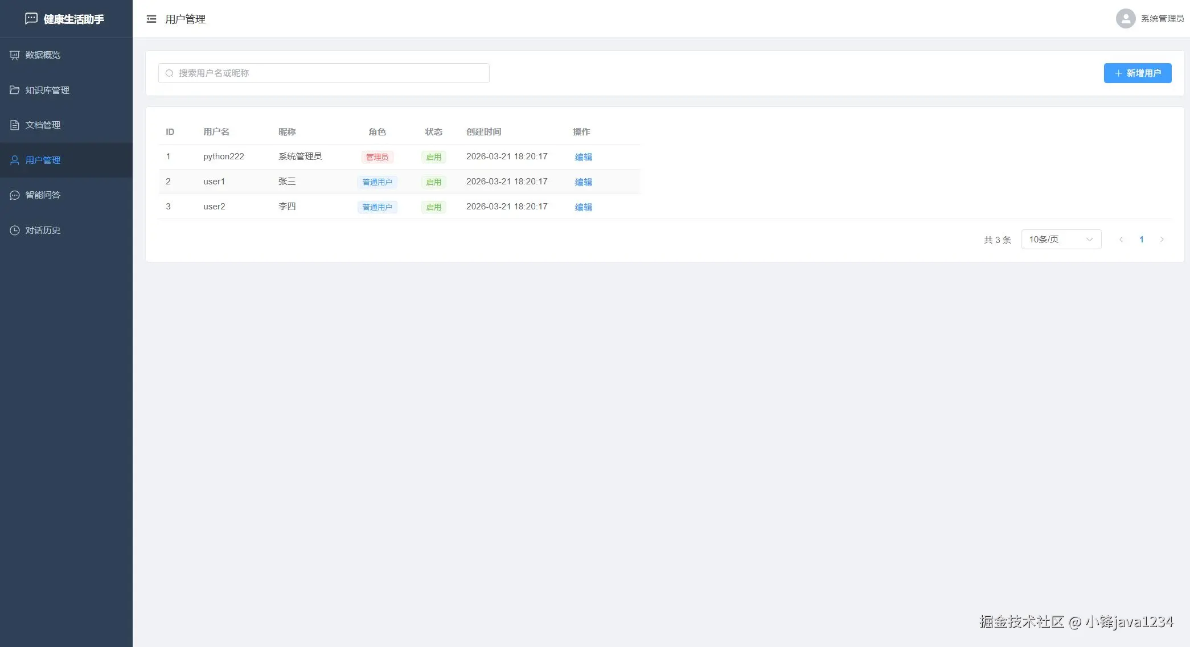
Task: Edit the user2 李四 row
Action: tap(583, 207)
